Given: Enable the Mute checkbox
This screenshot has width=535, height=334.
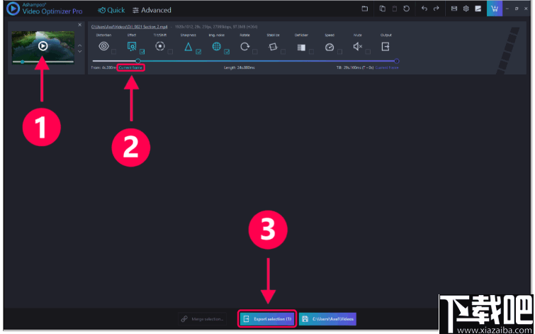Looking at the screenshot, I should coord(368,52).
